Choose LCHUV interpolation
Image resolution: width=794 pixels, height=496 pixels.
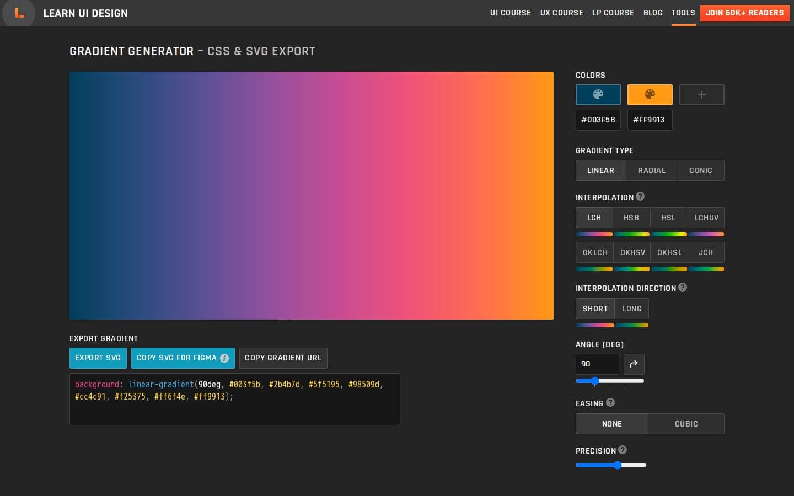pos(706,218)
